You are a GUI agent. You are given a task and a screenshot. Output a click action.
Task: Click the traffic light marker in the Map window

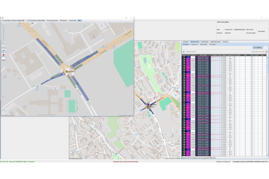point(67,72)
